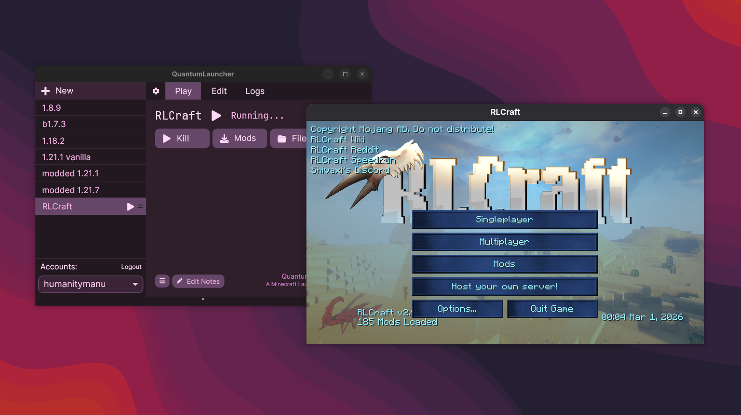Viewport: 741px width, 415px height.
Task: Open the launcher settings gear icon
Action: [156, 91]
